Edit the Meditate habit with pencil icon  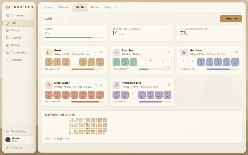pos(236,52)
